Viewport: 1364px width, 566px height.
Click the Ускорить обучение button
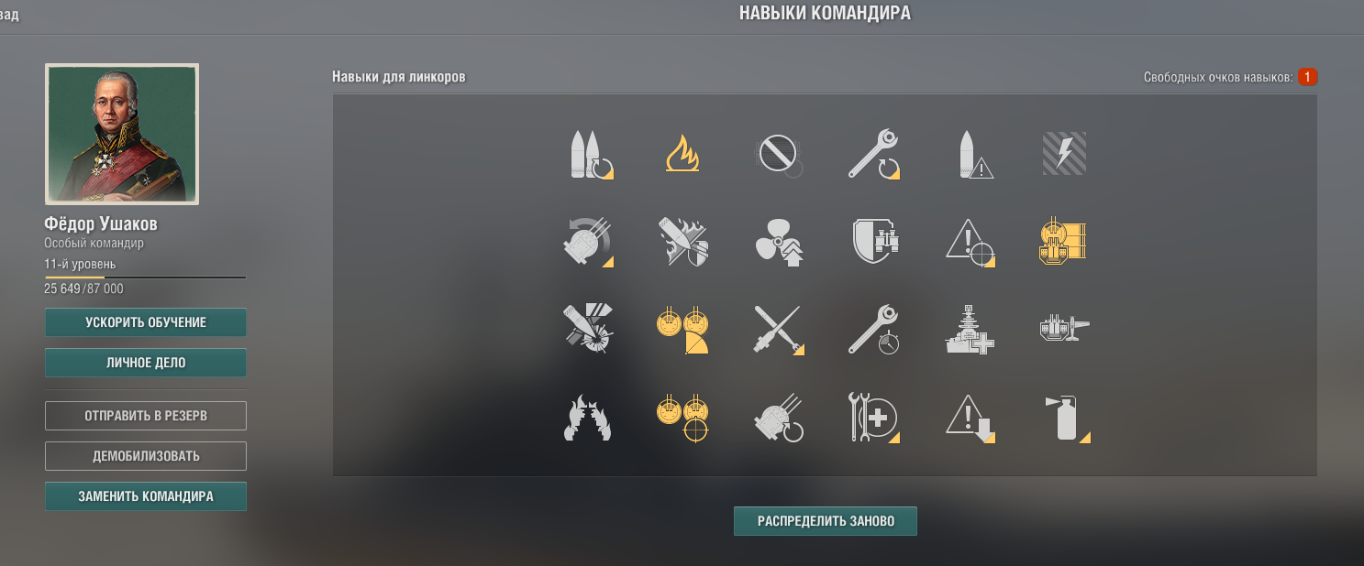tap(146, 322)
